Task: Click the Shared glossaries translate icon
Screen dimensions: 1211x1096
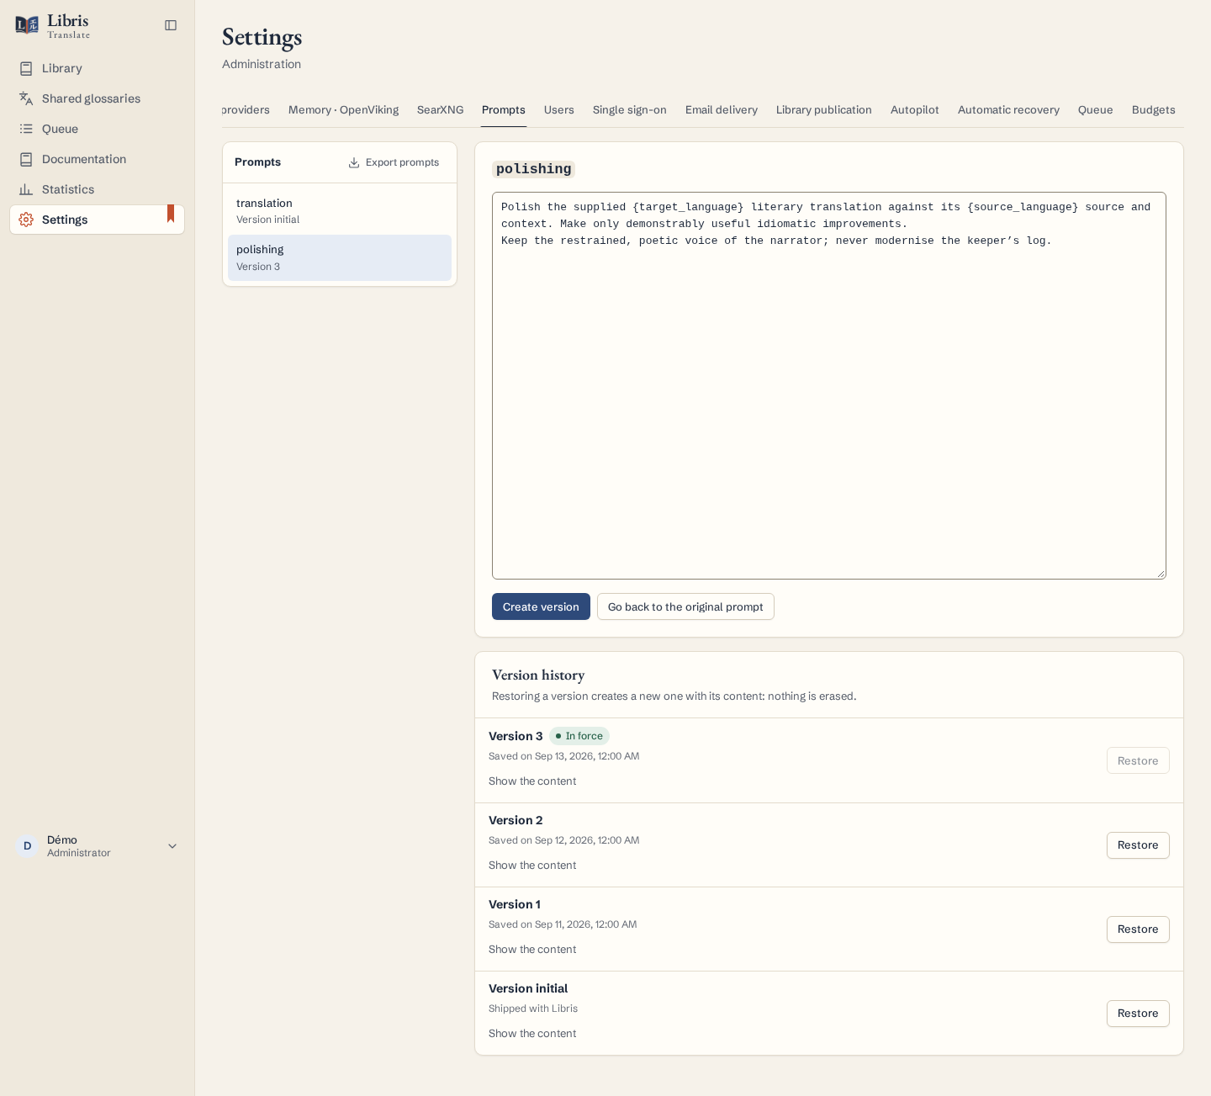Action: [x=26, y=98]
